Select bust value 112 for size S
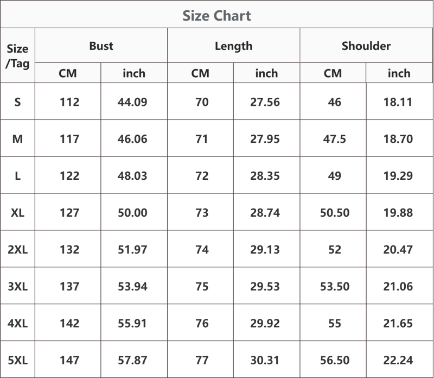 point(69,102)
